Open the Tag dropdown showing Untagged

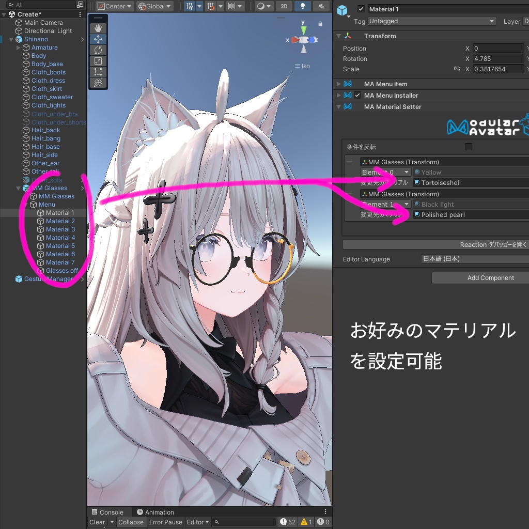(432, 21)
